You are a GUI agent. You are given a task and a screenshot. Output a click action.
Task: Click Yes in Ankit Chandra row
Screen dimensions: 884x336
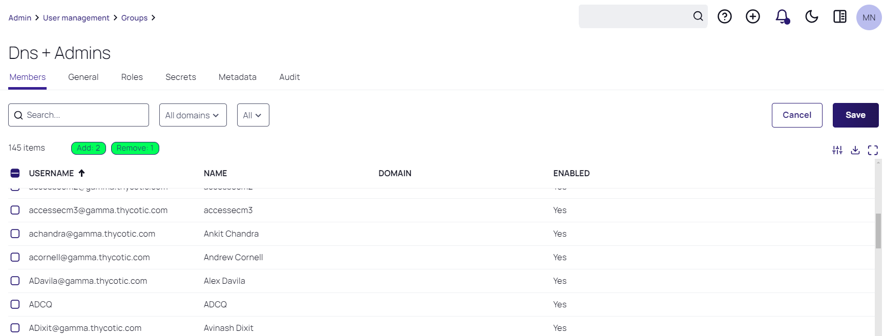(560, 234)
